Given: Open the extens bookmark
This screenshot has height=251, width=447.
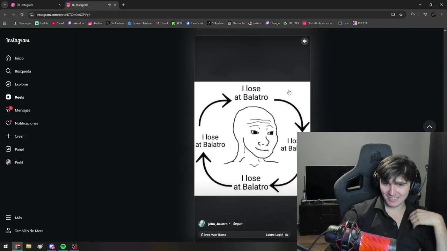Looking at the screenshot, I should coord(255,23).
